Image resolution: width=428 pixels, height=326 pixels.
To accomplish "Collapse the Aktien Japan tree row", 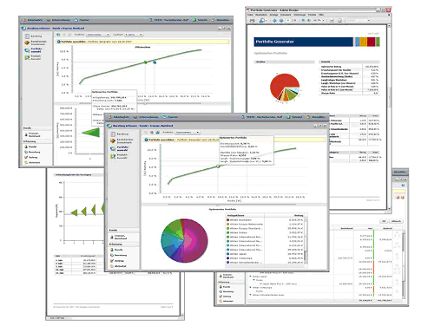I will [x=251, y=277].
